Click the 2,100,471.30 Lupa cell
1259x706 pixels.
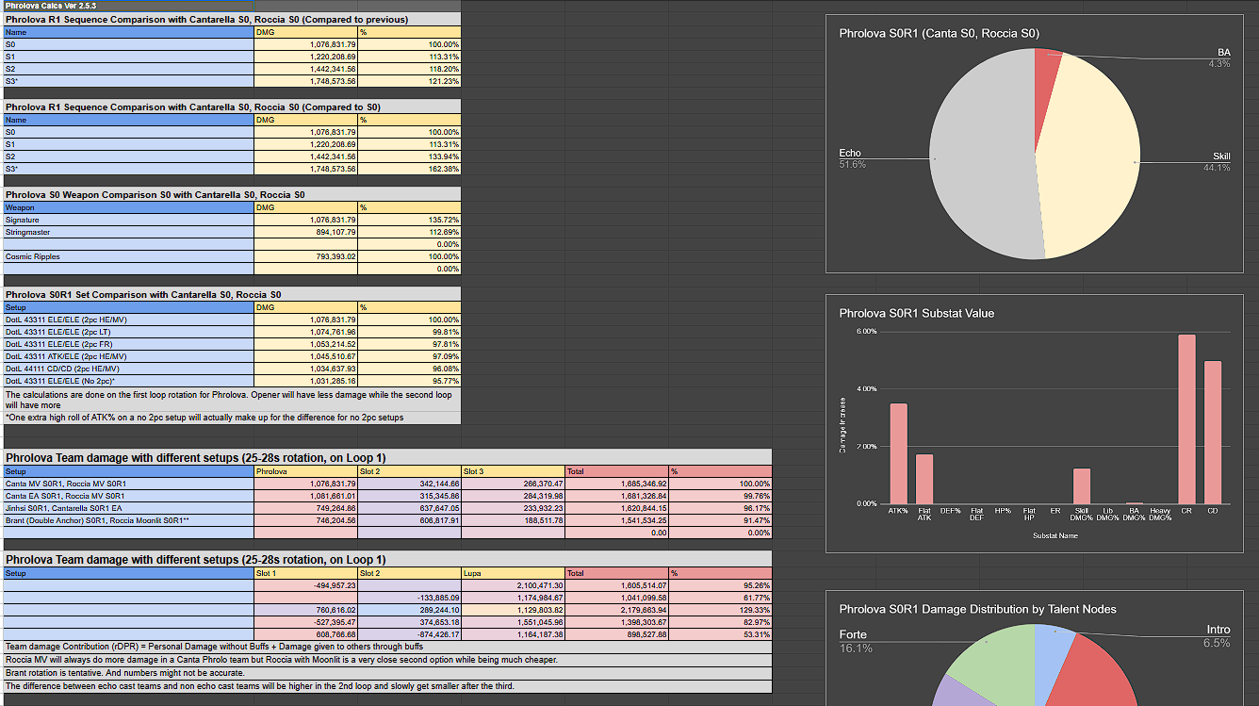(x=513, y=585)
